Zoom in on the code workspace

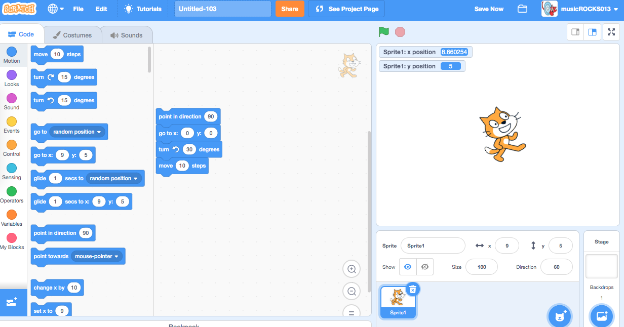coord(352,269)
